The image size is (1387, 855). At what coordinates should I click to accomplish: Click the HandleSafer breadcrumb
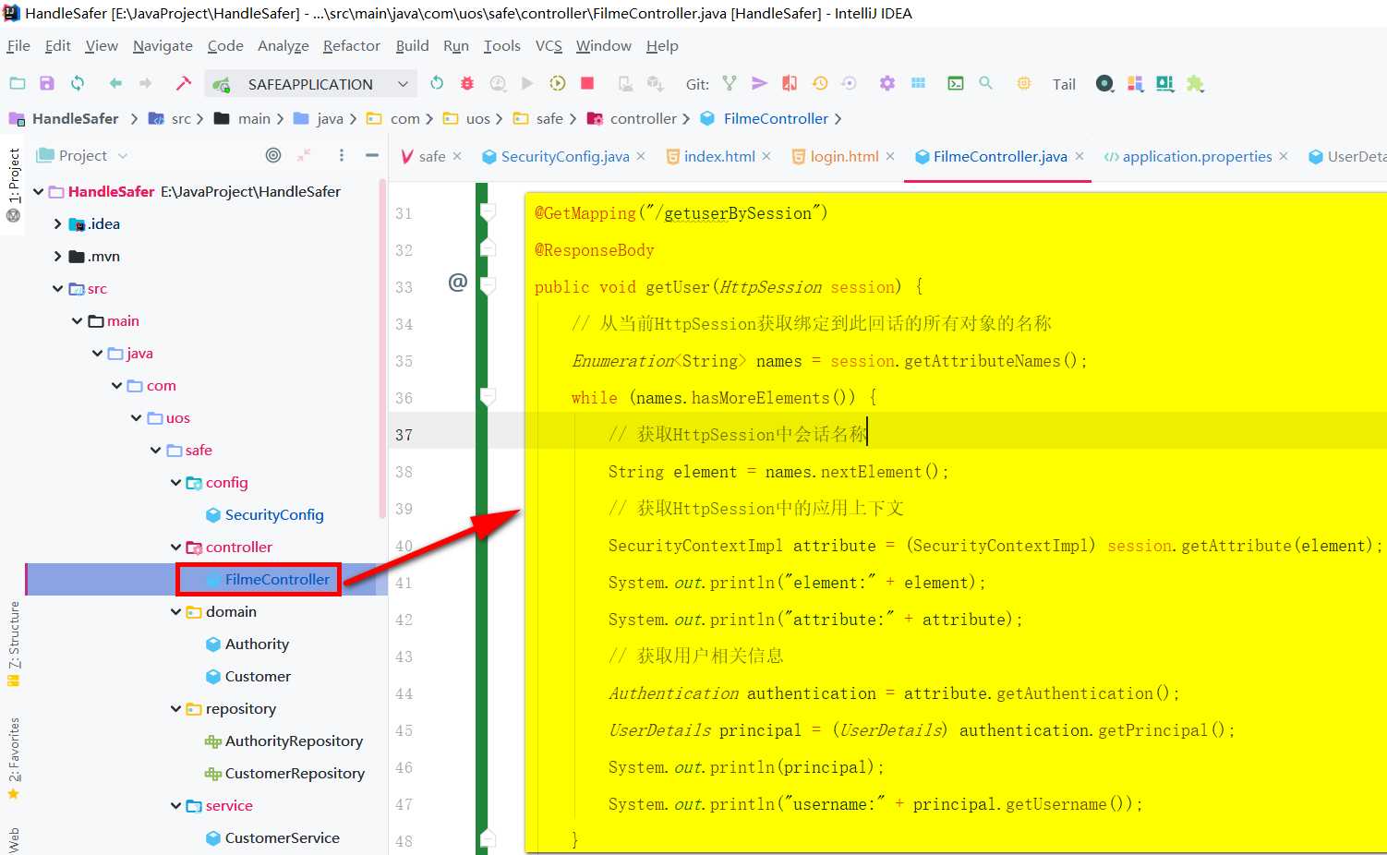click(76, 118)
